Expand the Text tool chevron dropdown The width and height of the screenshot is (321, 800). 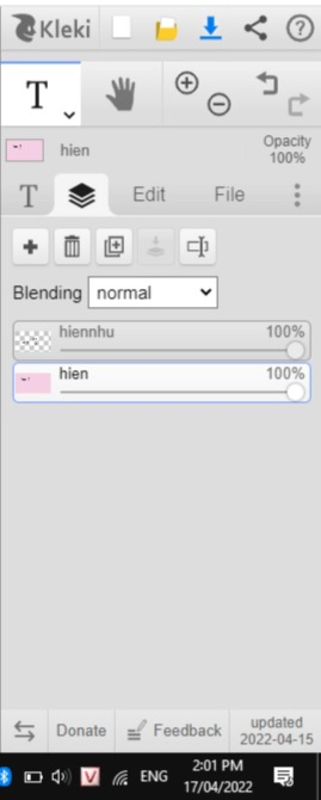coord(69,115)
